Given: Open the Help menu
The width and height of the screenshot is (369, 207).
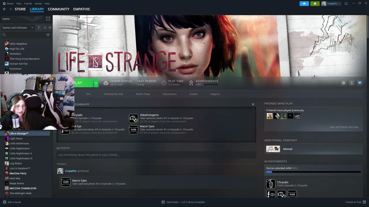Looking at the screenshot, I should [47, 3].
